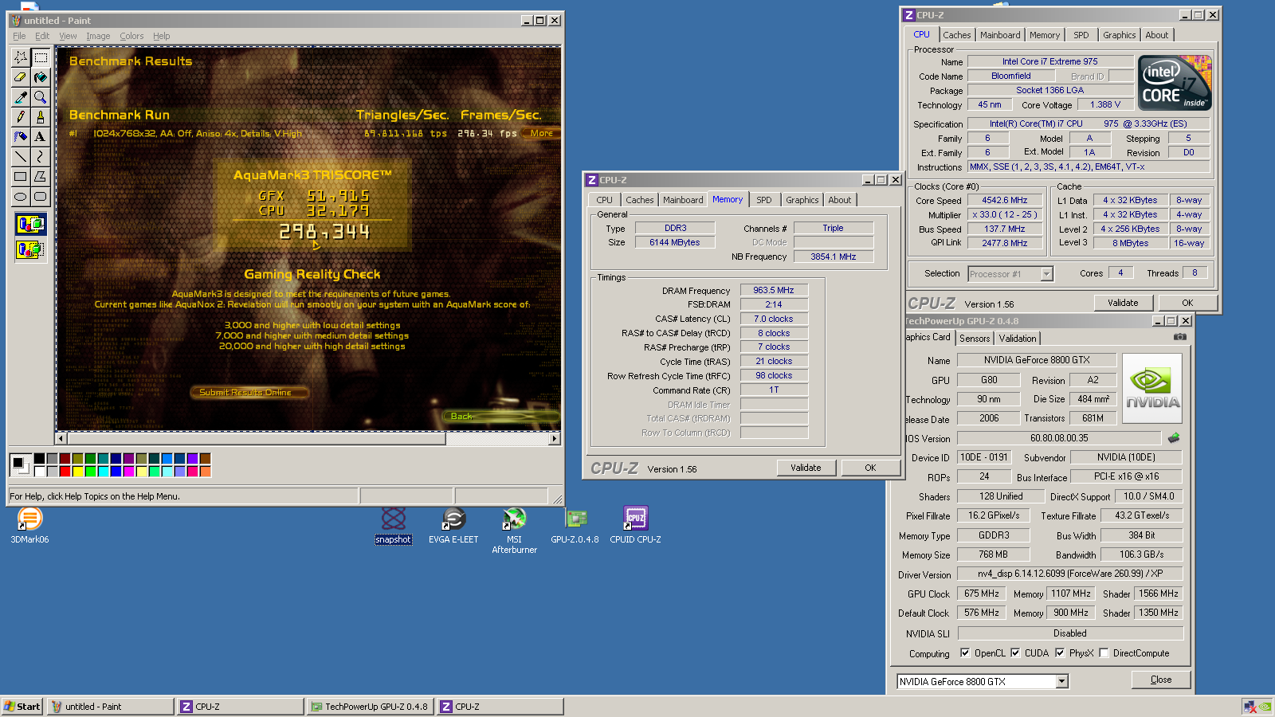Switch to untitled - Paint taskbar button
The image size is (1275, 717).
[111, 707]
